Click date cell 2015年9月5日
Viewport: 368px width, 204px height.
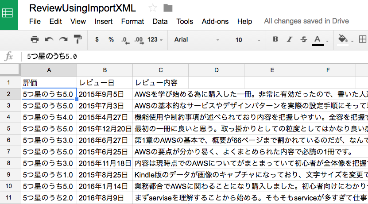[x=105, y=94]
